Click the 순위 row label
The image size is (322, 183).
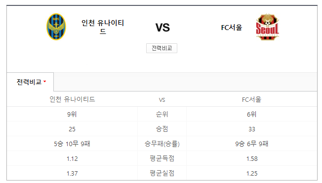tap(162, 114)
